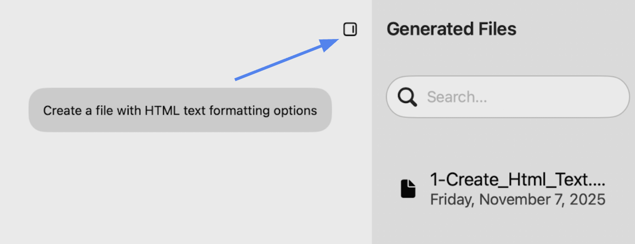Click the Generated Files heading

[x=451, y=29]
